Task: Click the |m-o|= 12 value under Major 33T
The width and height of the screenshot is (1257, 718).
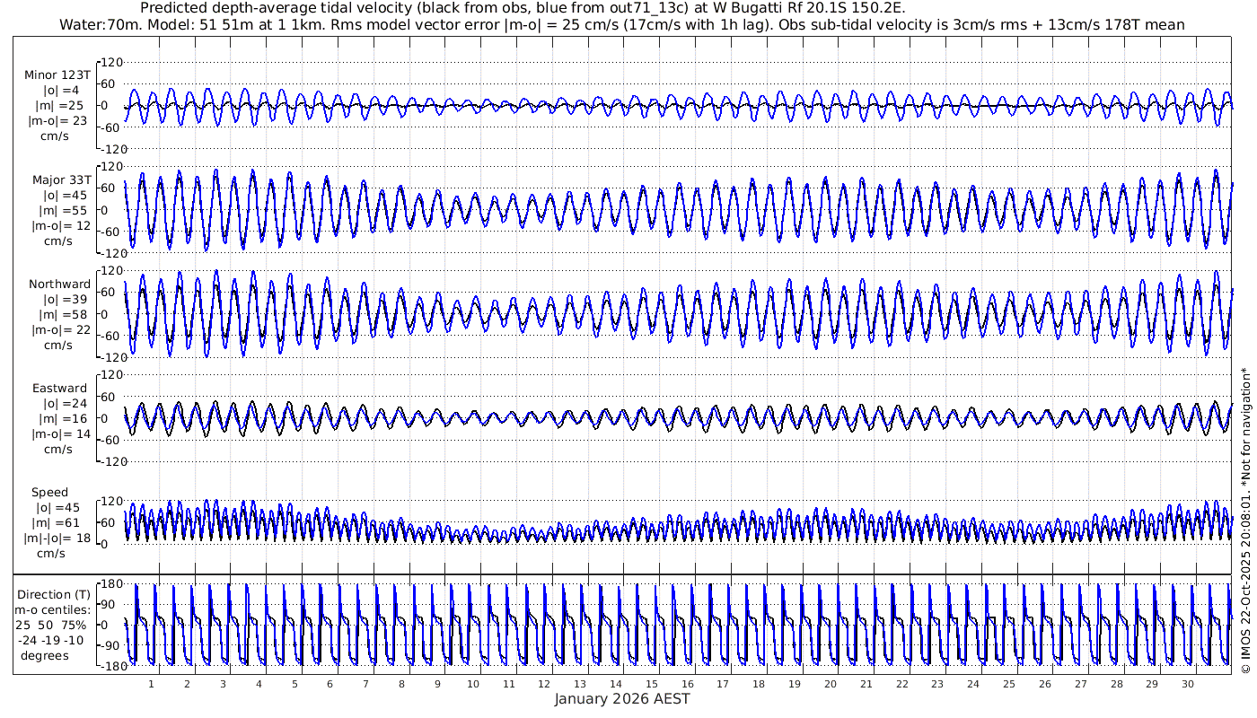Action: 59,226
